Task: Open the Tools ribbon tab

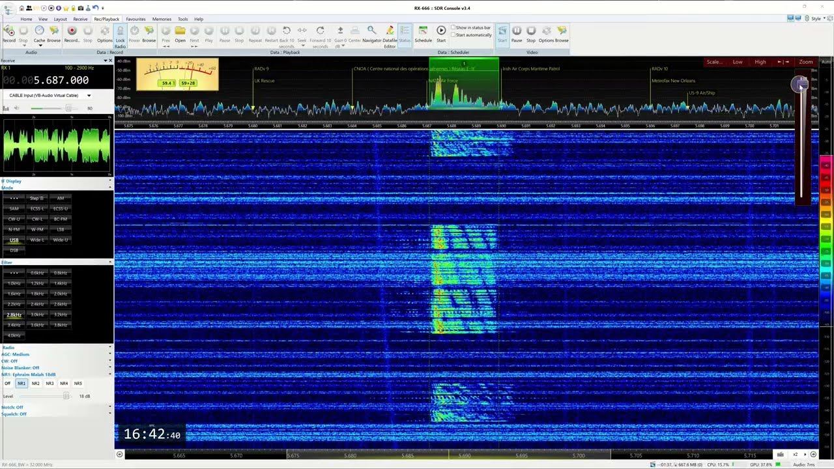Action: pos(183,19)
